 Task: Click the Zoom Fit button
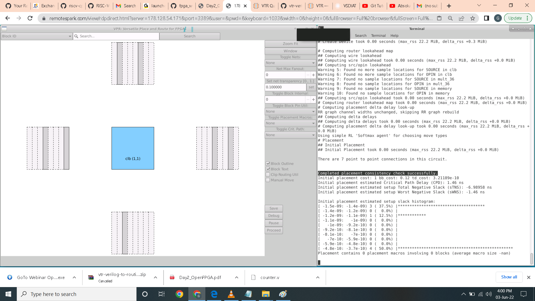click(290, 44)
